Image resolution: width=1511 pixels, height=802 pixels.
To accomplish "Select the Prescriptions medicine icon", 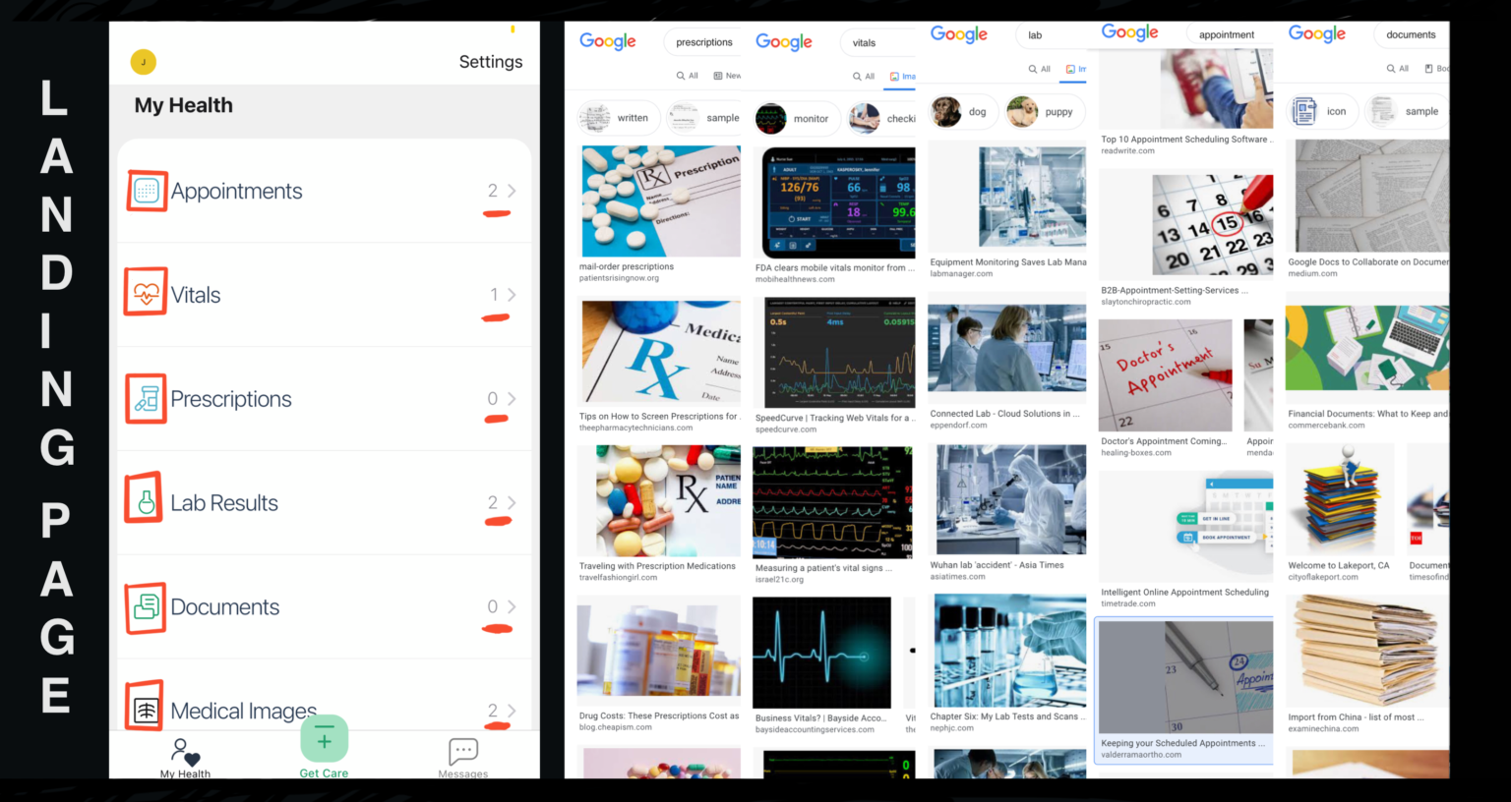I will coord(146,398).
